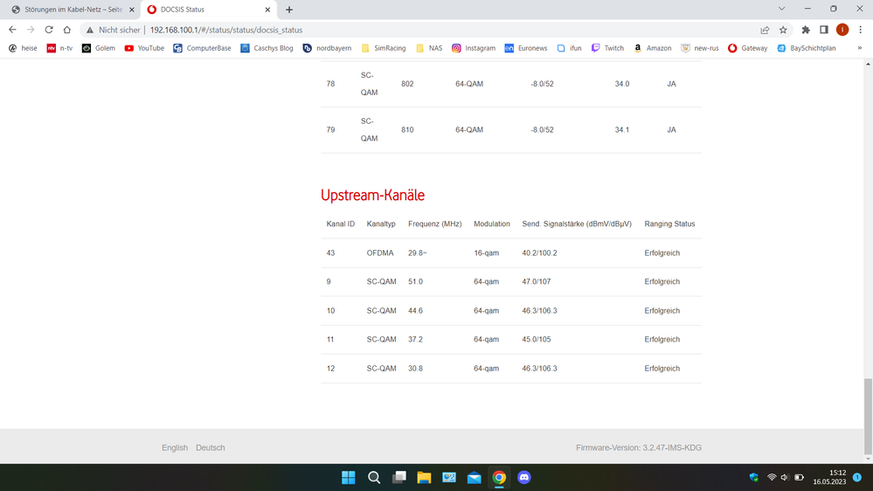Open File Explorer from the taskbar
Screen dimensions: 873x491
click(424, 477)
